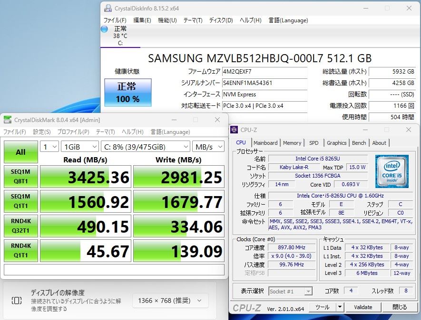The width and height of the screenshot is (421, 320).
Task: Click the RND4K Q1T1 read result 45.67
Action: (86, 251)
